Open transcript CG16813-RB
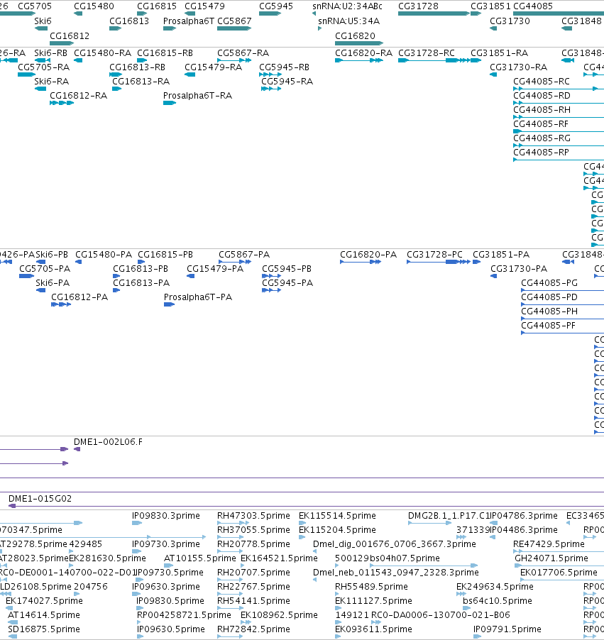The image size is (604, 640). [x=137, y=67]
